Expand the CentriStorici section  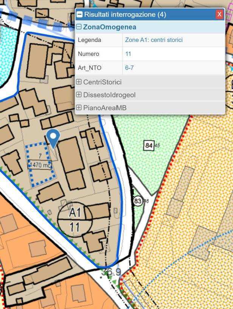79,82
